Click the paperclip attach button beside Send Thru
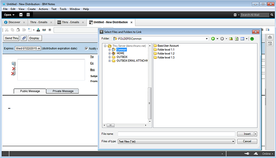276x158 pixels. 24,38
